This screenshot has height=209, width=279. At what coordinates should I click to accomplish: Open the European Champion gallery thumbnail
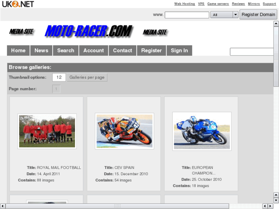tap(202, 131)
